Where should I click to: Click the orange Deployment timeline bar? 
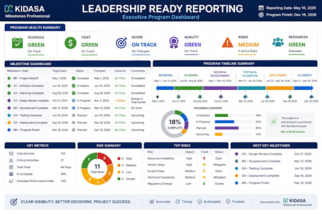click(279, 88)
